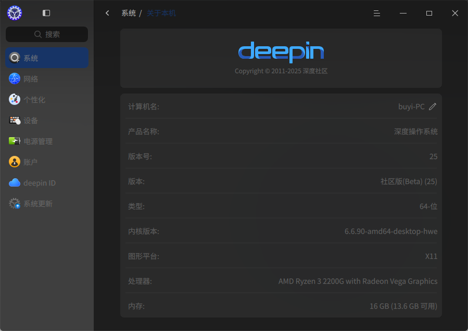Open the hamburger main menu icon
468x331 pixels.
[377, 13]
